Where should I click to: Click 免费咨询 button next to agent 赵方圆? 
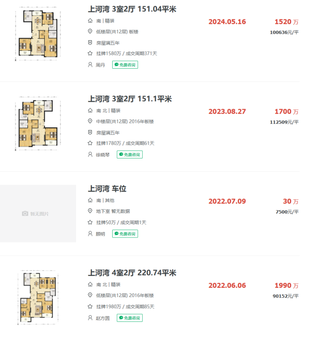click(x=130, y=318)
